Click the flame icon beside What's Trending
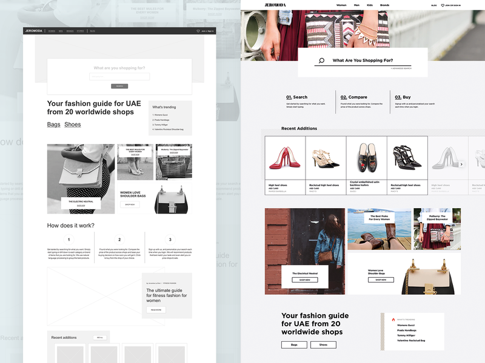Screen dimensions: 485x363 tap(393, 319)
